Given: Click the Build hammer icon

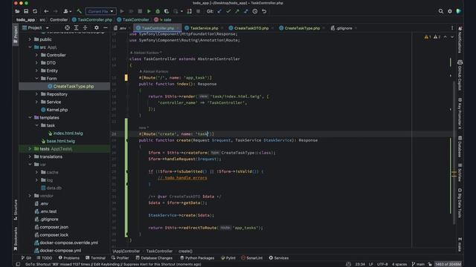Looking at the screenshot, I should (x=80, y=11).
